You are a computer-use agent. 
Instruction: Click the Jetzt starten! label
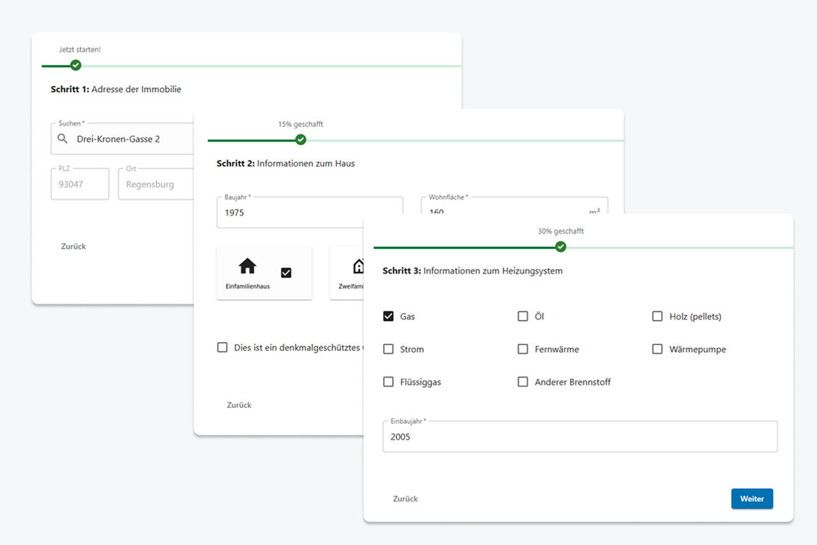pyautogui.click(x=80, y=49)
